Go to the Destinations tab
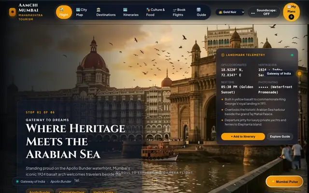Viewport: 309px width, 193px height. [106, 12]
